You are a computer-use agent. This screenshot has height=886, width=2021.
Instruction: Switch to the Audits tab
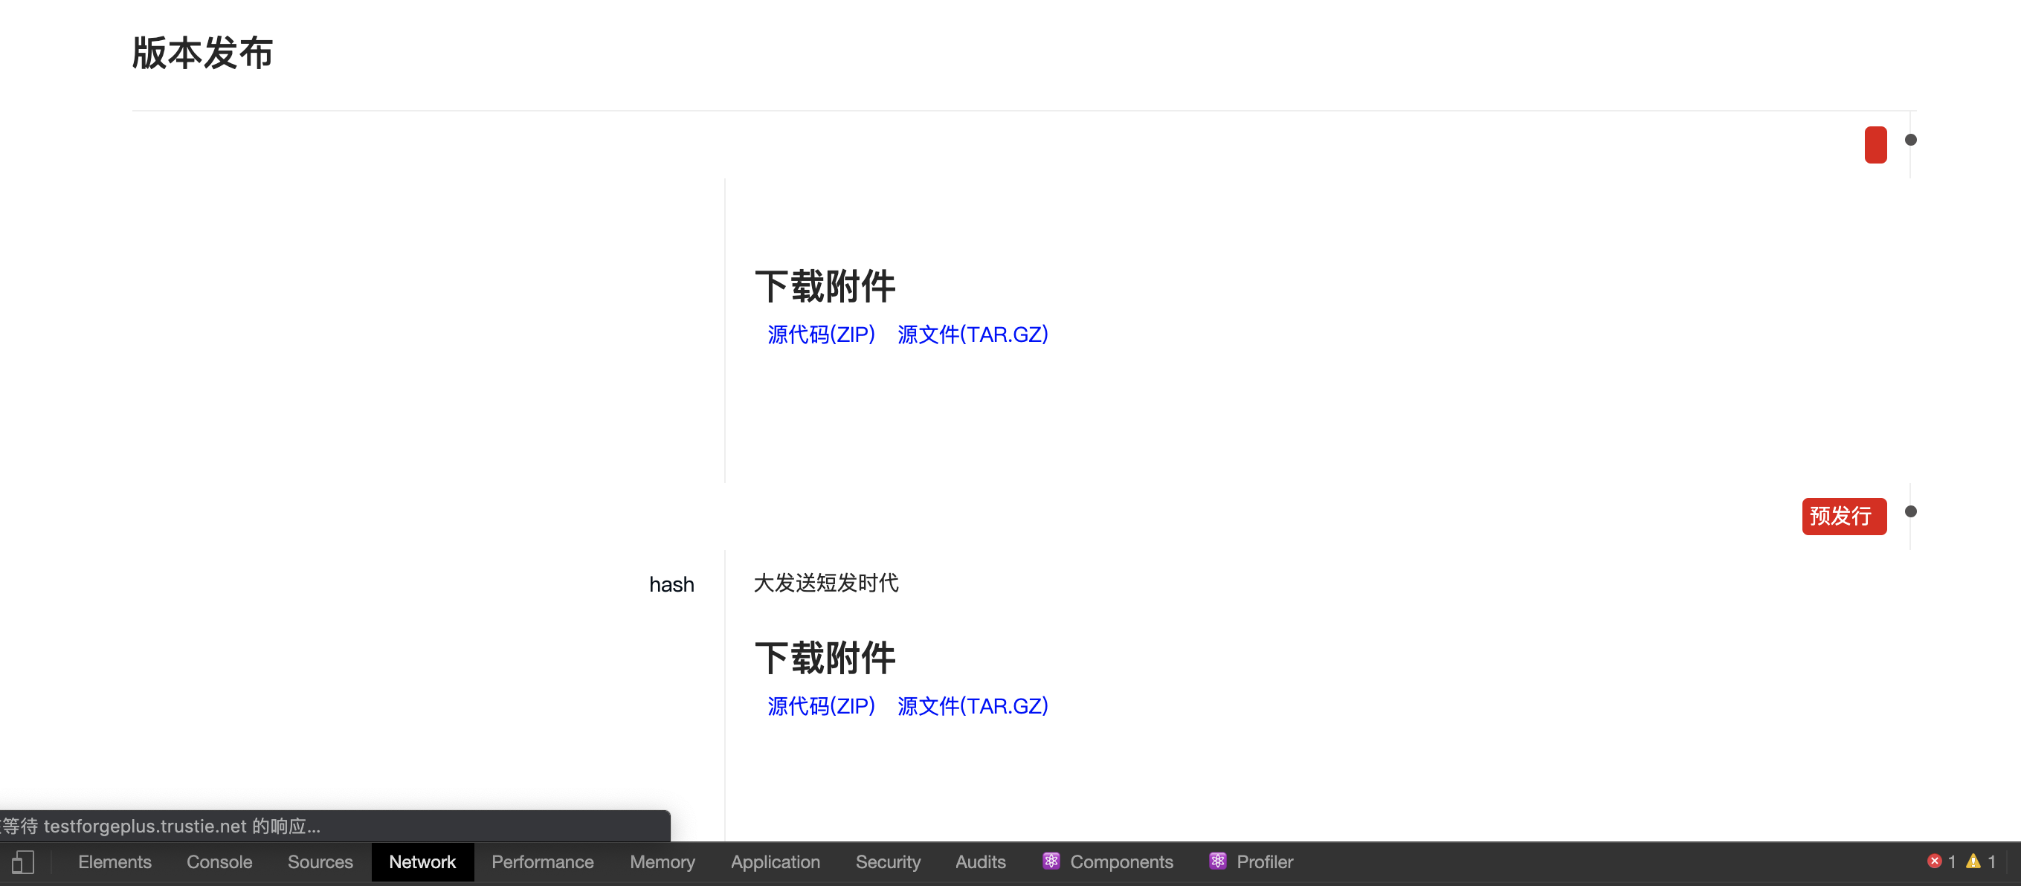click(x=980, y=861)
